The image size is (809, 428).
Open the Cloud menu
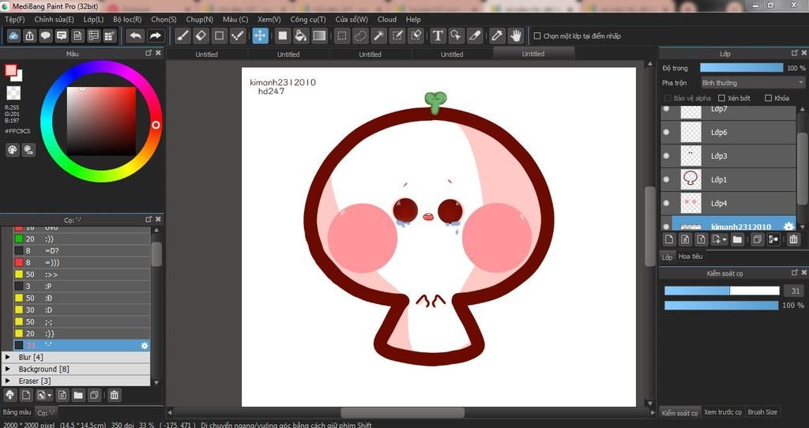pos(387,19)
